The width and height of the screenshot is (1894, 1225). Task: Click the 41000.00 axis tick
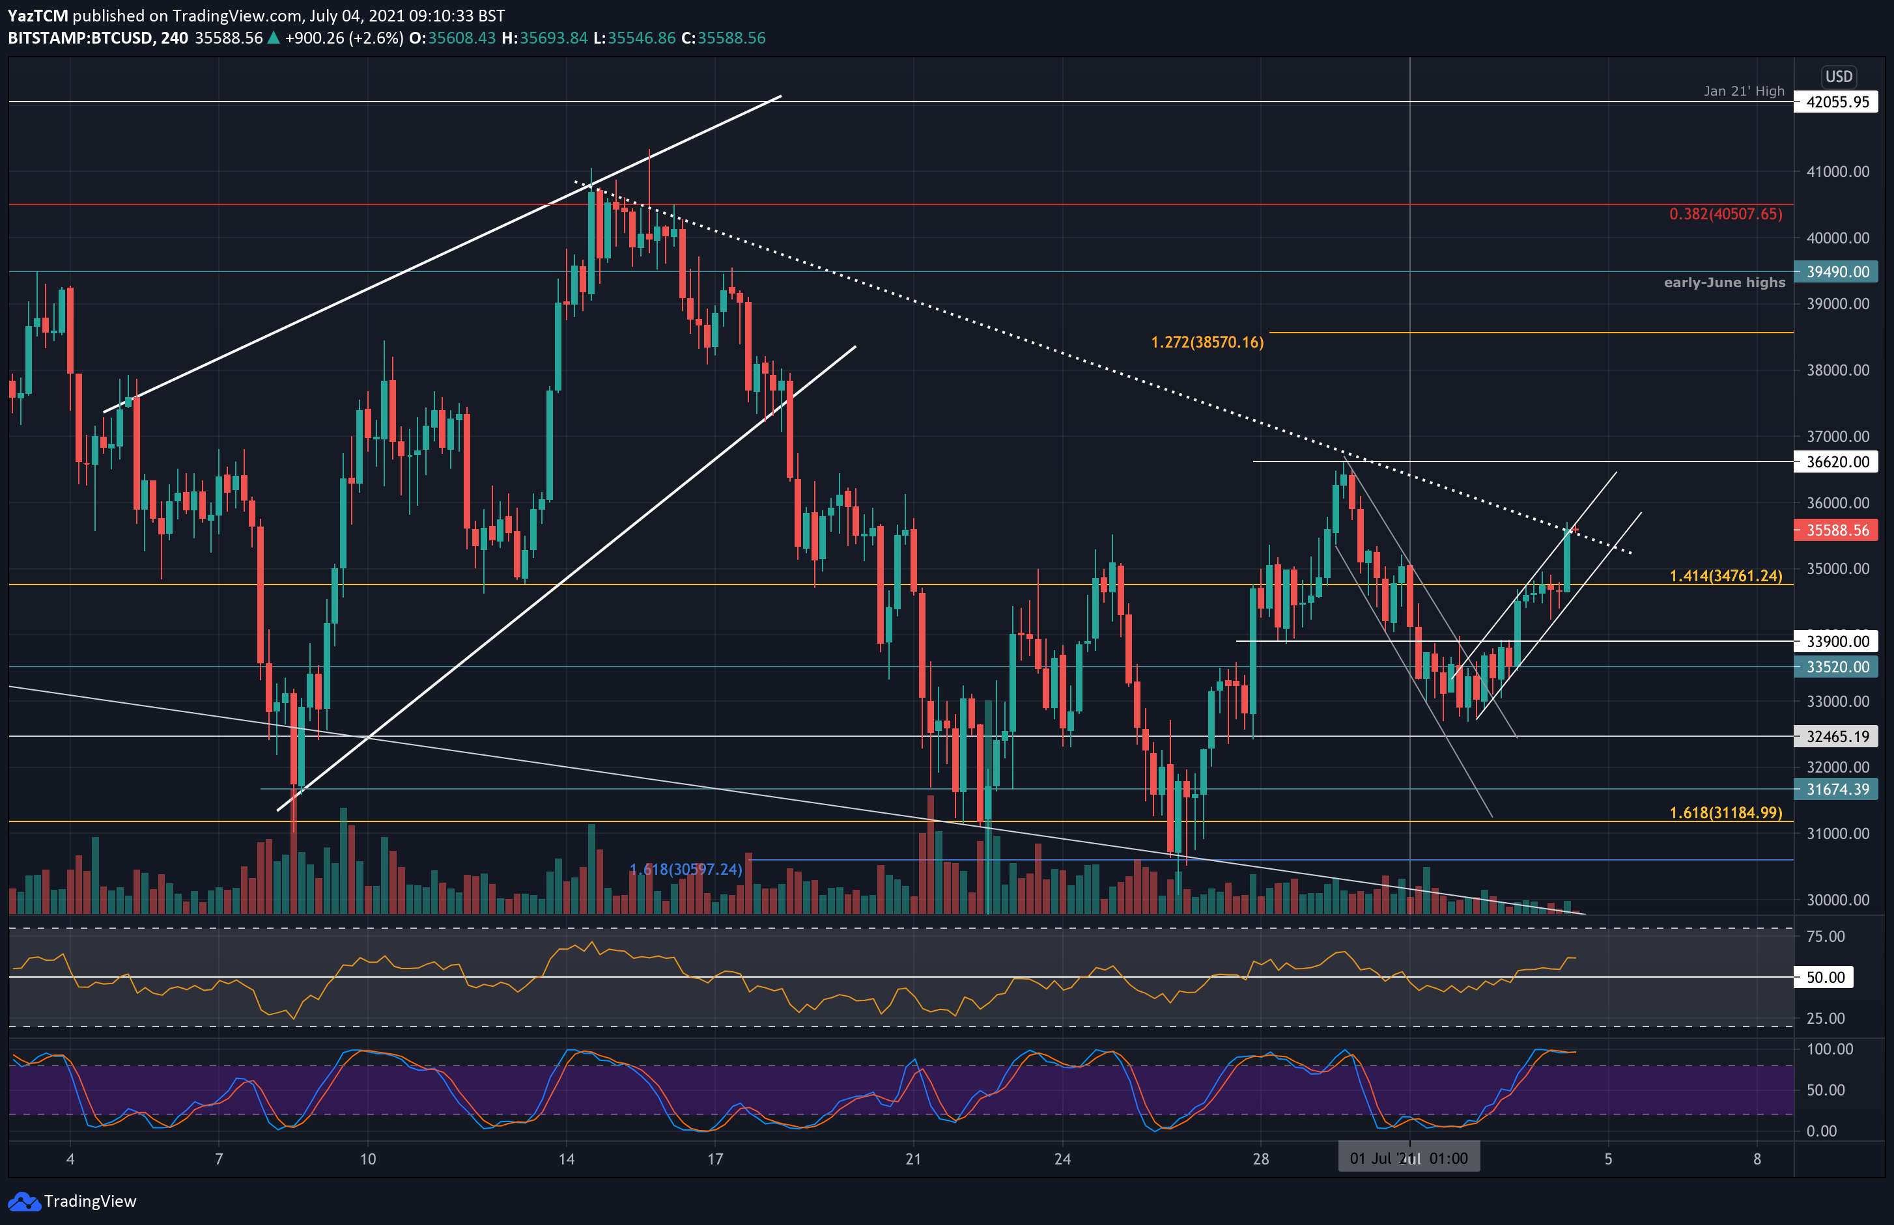click(1837, 172)
